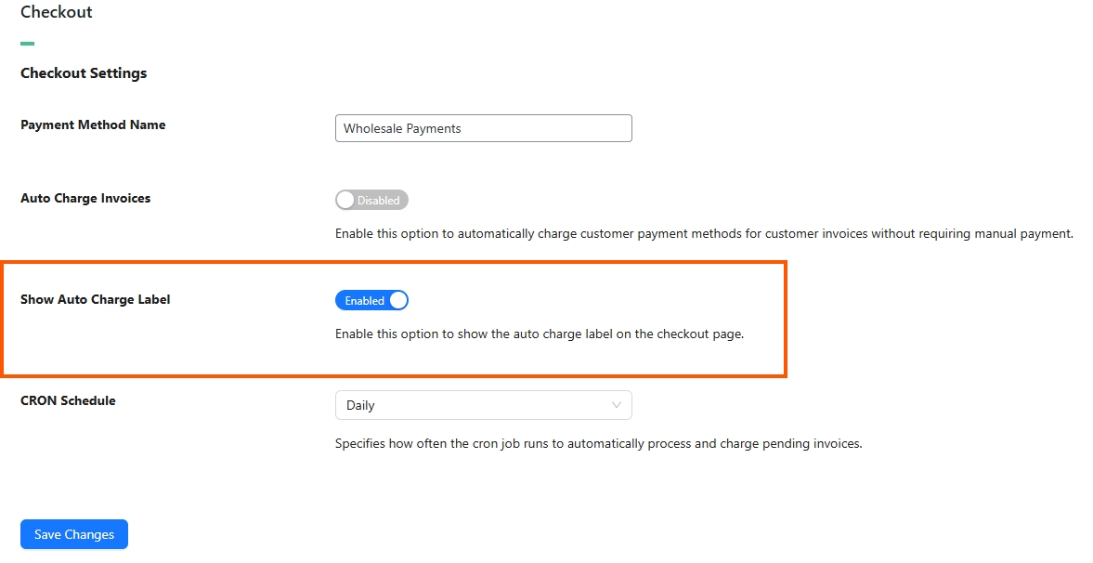Screen dimensions: 1093x563
Task: Click the 'Enabled' text on the blue switch
Action: pos(365,301)
